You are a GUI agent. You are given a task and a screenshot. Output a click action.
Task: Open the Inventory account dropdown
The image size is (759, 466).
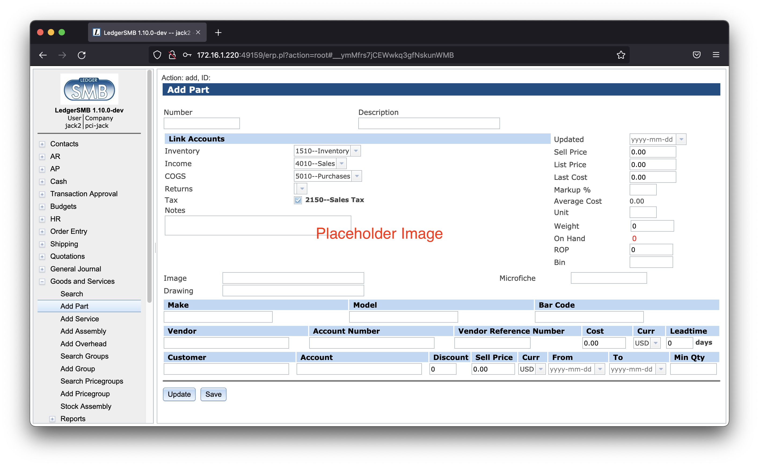click(x=356, y=151)
